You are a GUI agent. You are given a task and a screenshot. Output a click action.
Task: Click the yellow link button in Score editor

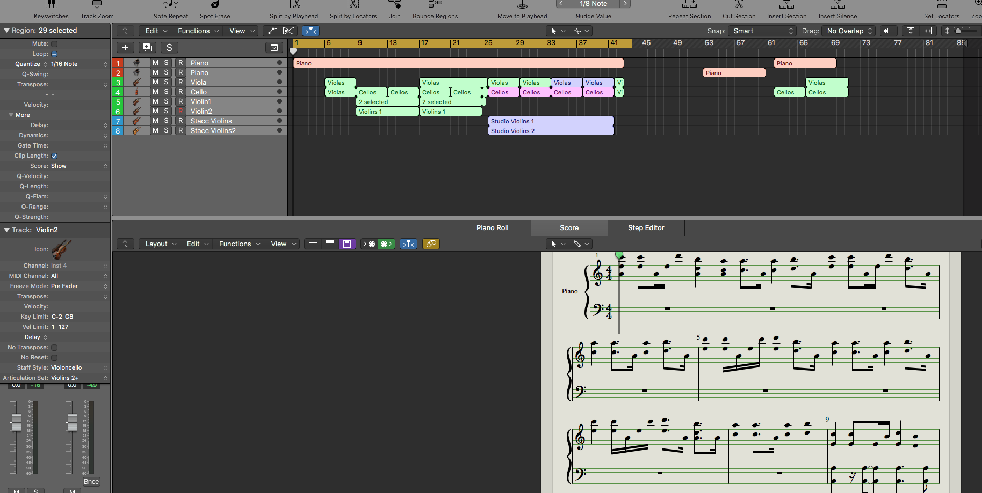click(x=431, y=244)
